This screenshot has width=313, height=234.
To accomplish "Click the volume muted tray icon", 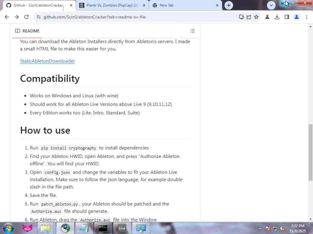I will point(282,229).
